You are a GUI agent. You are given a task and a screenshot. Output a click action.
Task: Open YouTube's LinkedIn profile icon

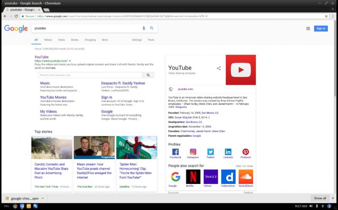pos(228,152)
